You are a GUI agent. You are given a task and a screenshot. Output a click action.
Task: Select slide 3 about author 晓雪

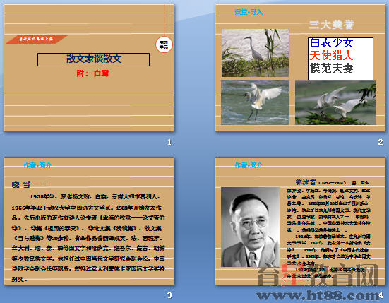pyautogui.click(x=89, y=221)
